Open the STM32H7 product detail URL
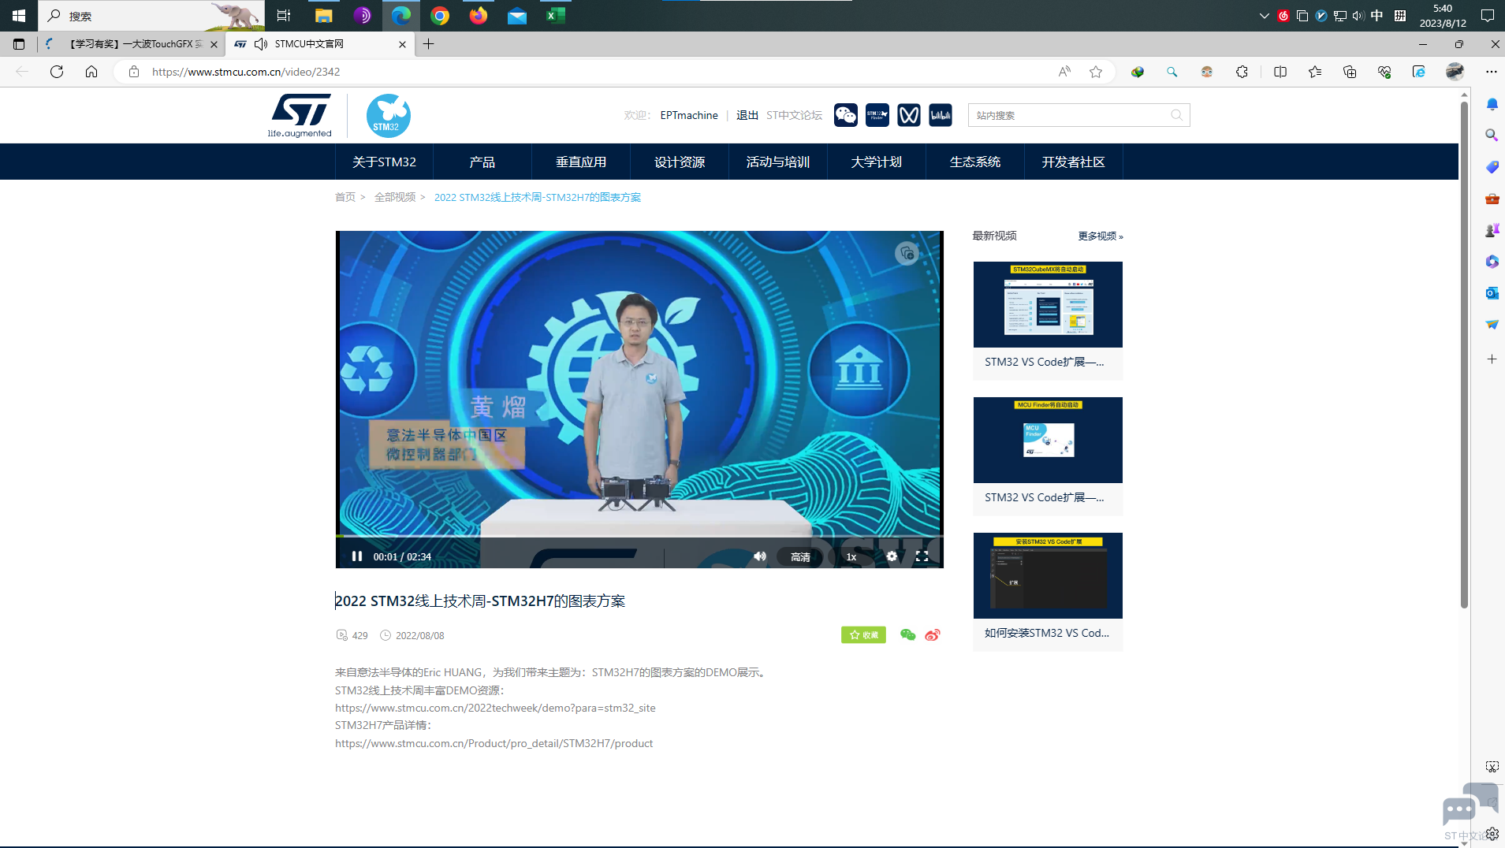Viewport: 1505px width, 848px height. click(494, 743)
